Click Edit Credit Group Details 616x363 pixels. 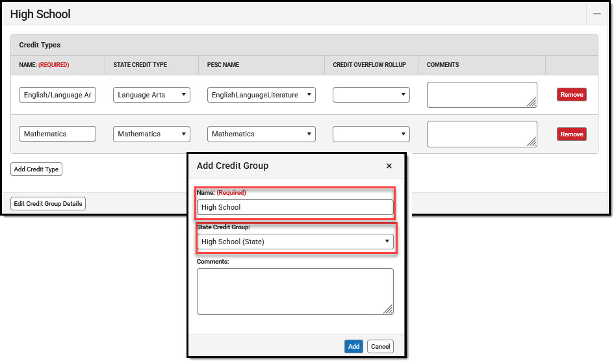pos(48,204)
